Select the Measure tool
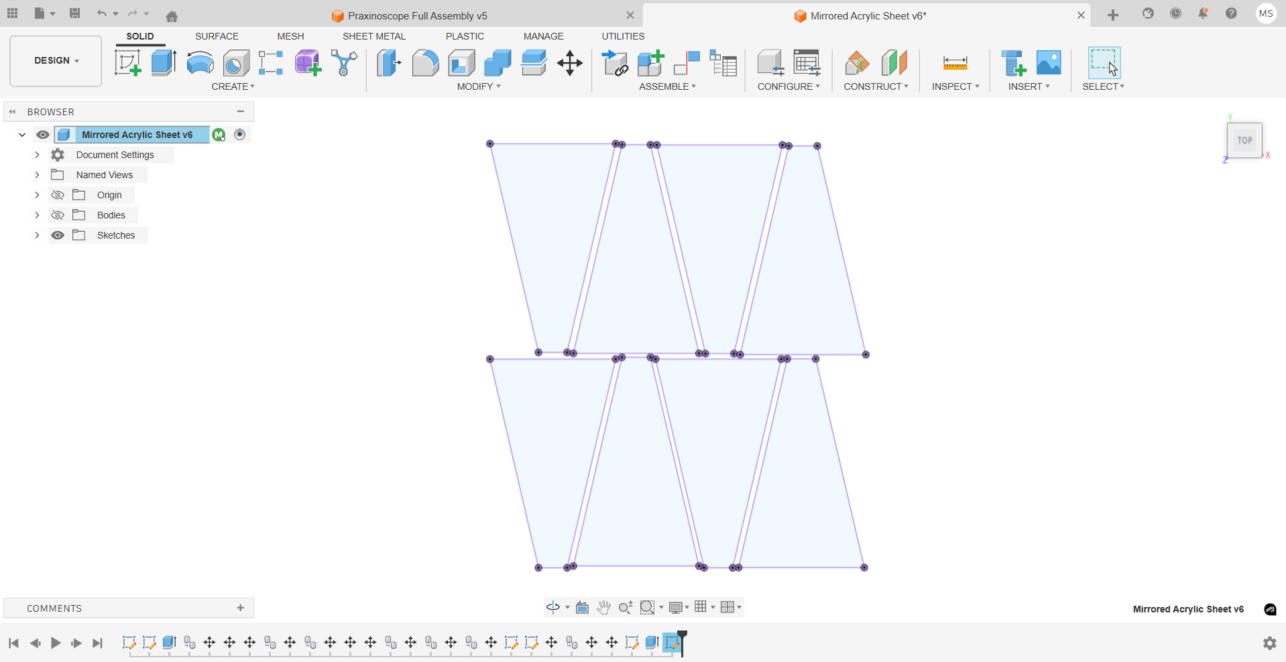The image size is (1286, 662). pos(955,63)
